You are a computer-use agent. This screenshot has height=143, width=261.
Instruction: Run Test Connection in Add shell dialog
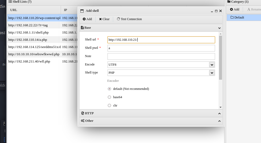tap(129, 19)
